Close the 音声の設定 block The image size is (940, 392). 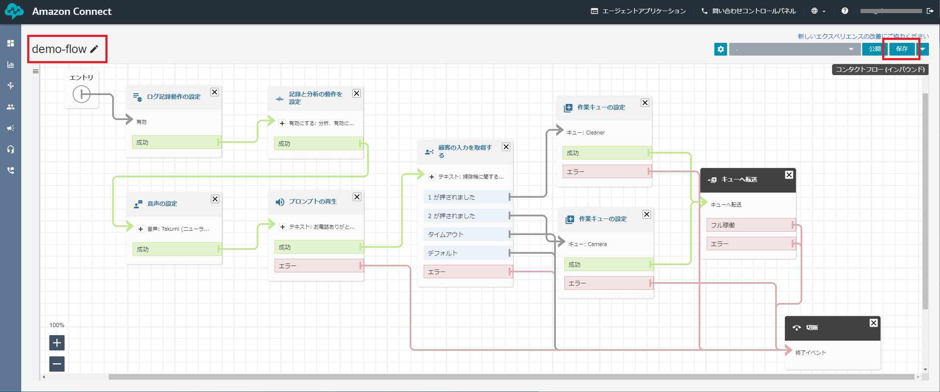click(x=215, y=199)
